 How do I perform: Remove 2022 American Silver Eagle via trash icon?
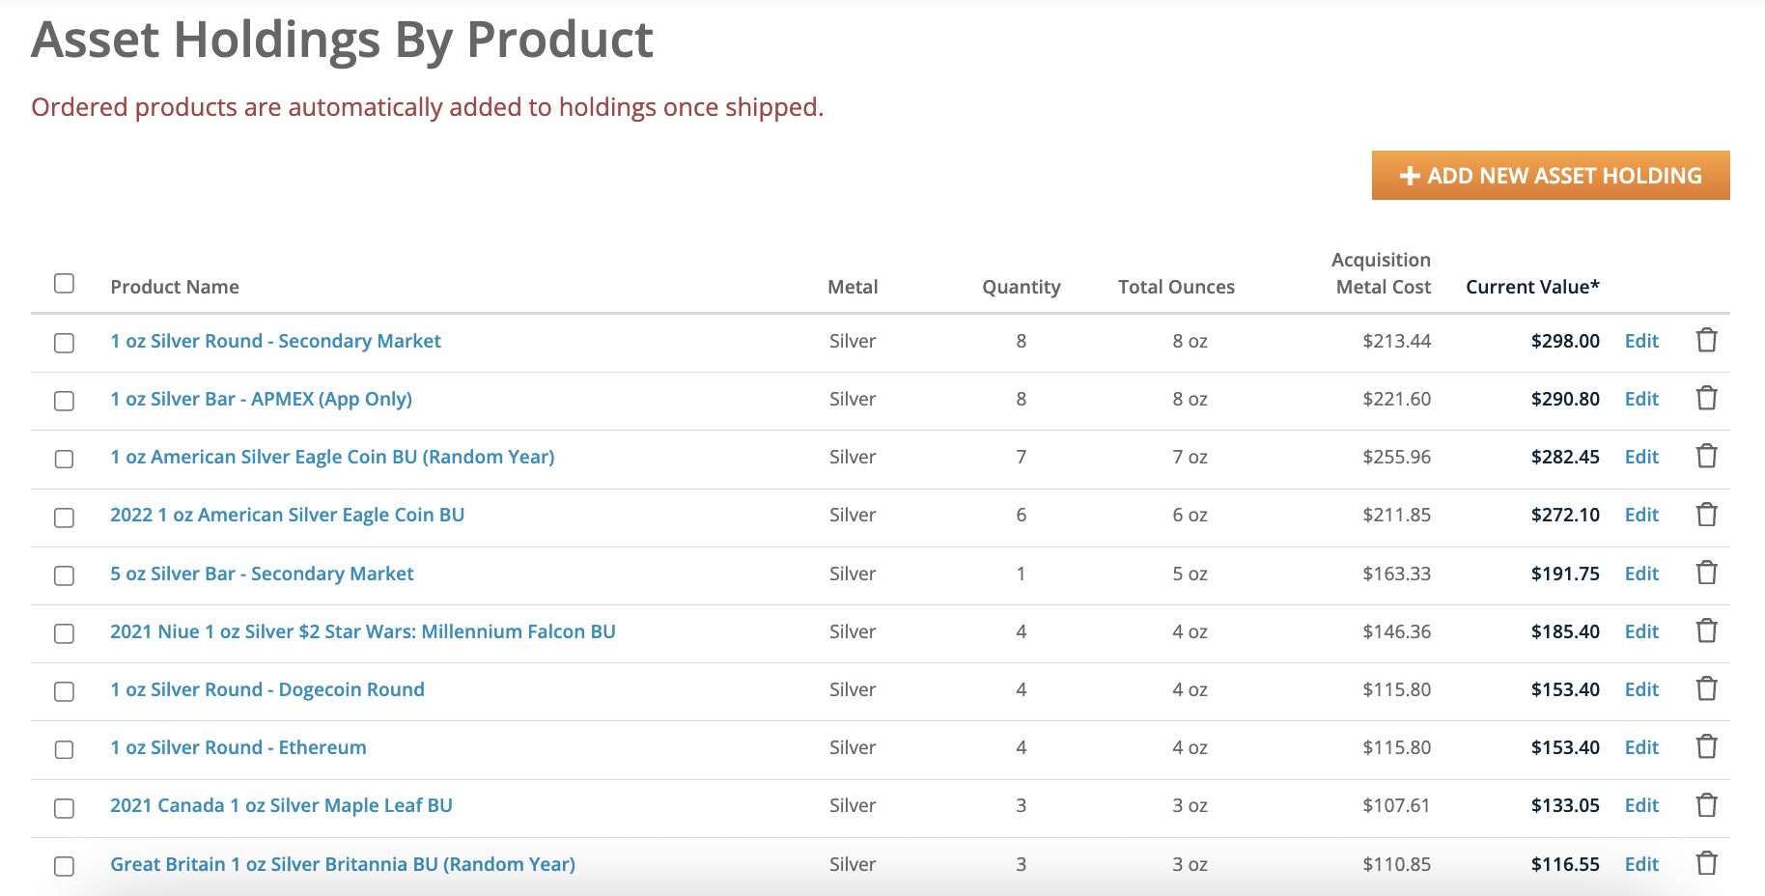tap(1706, 515)
